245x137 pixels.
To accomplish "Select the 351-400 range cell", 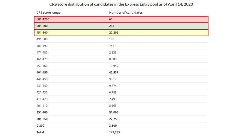I will click(42, 113).
